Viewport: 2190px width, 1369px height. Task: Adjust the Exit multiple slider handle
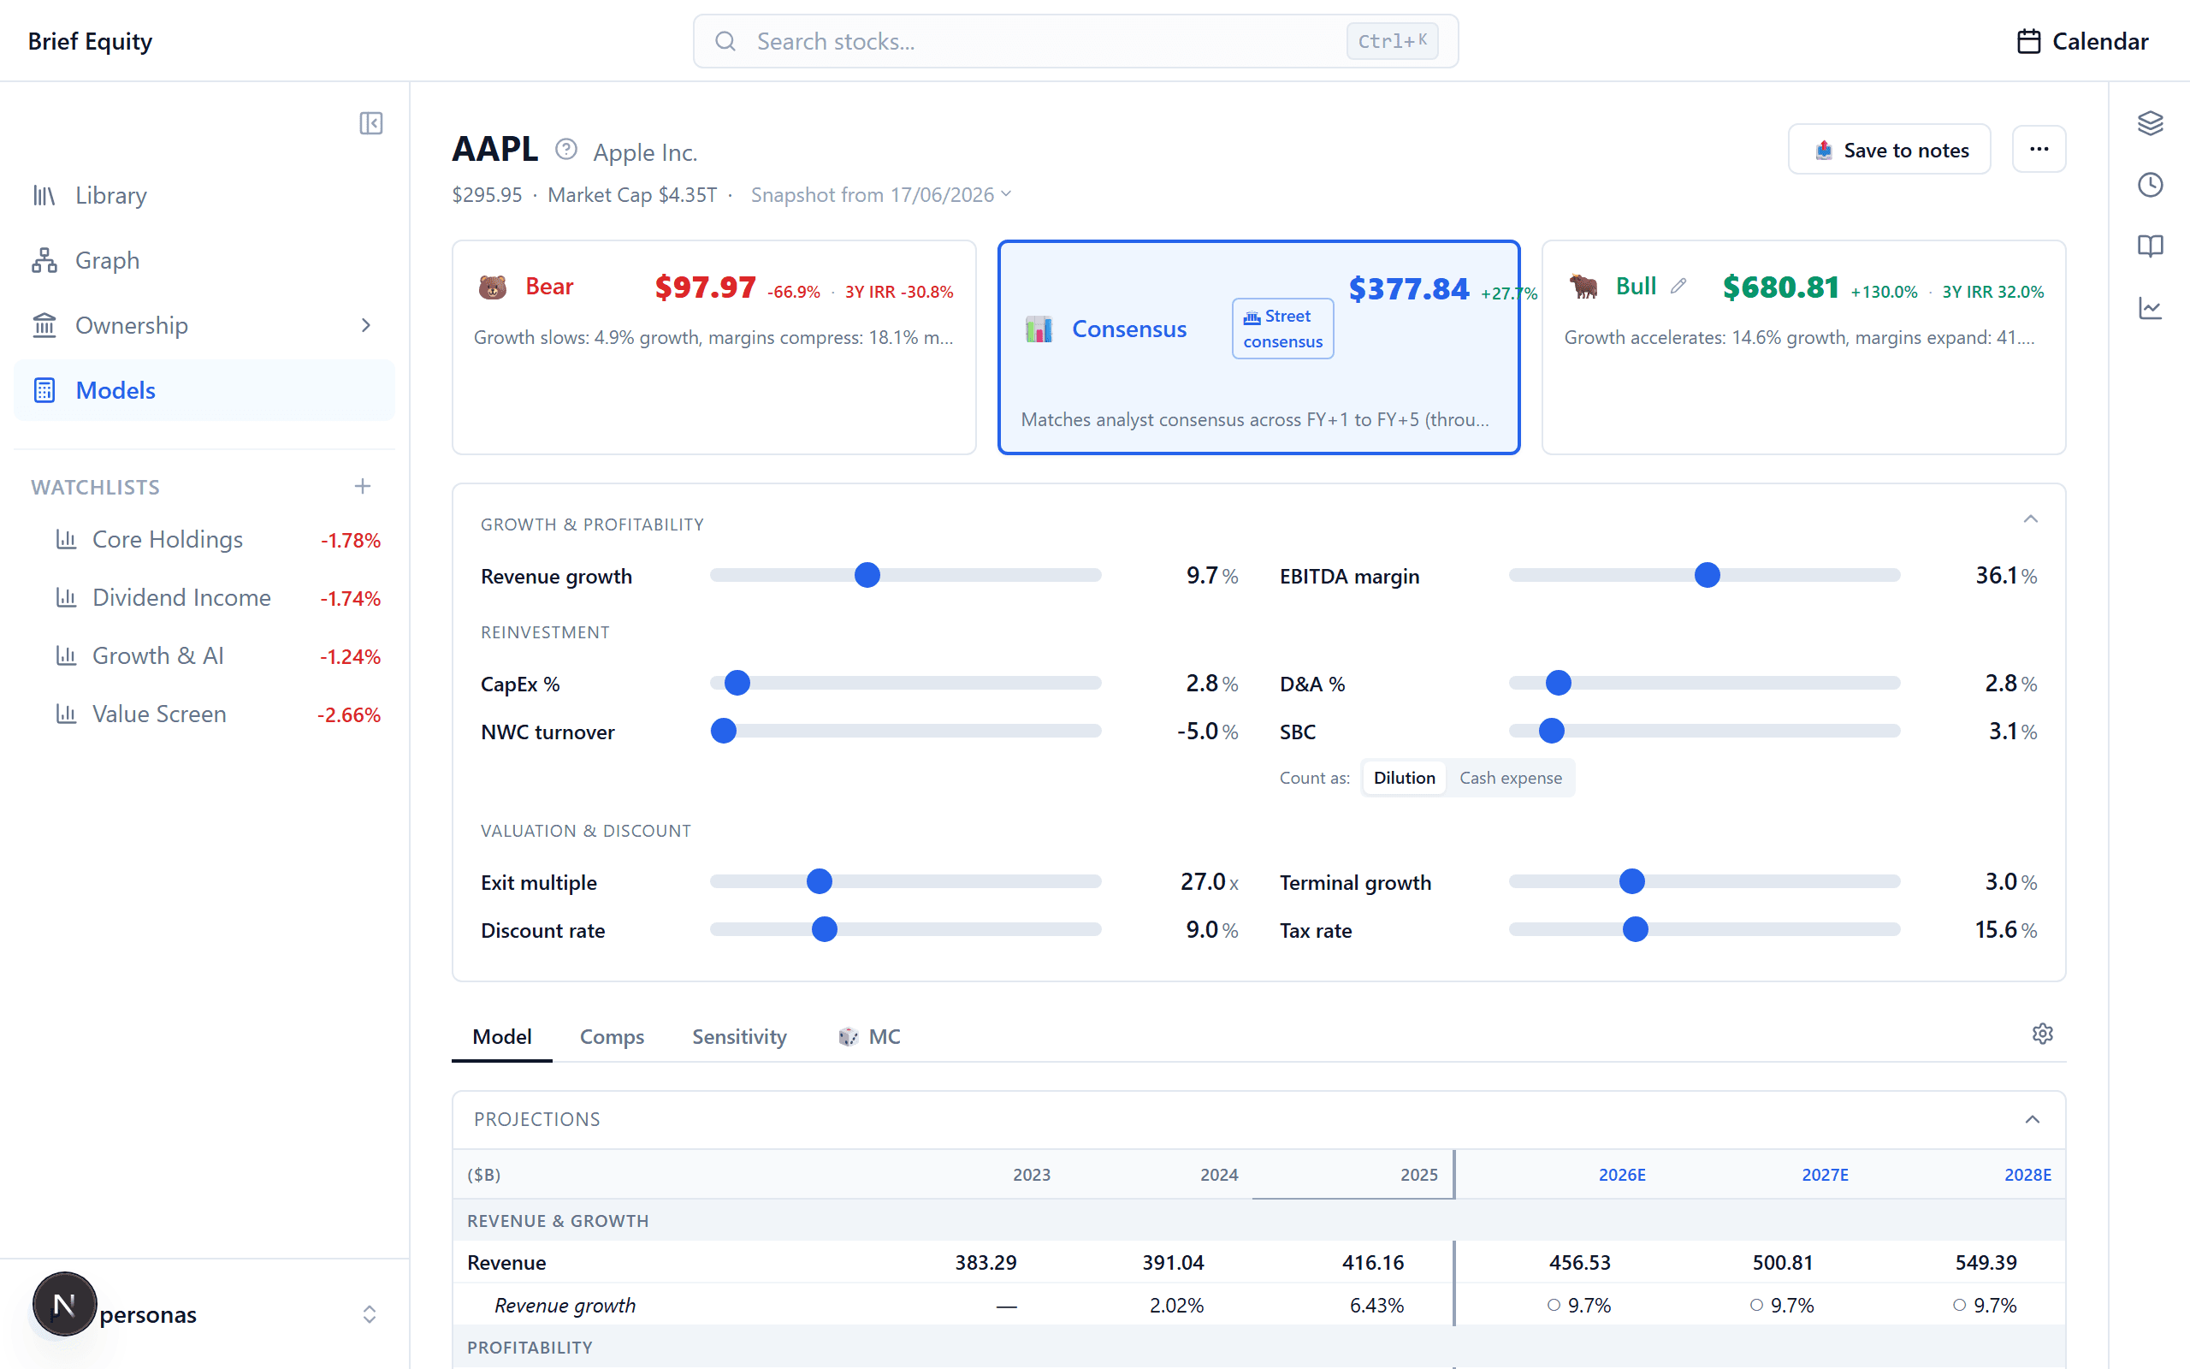(x=819, y=882)
